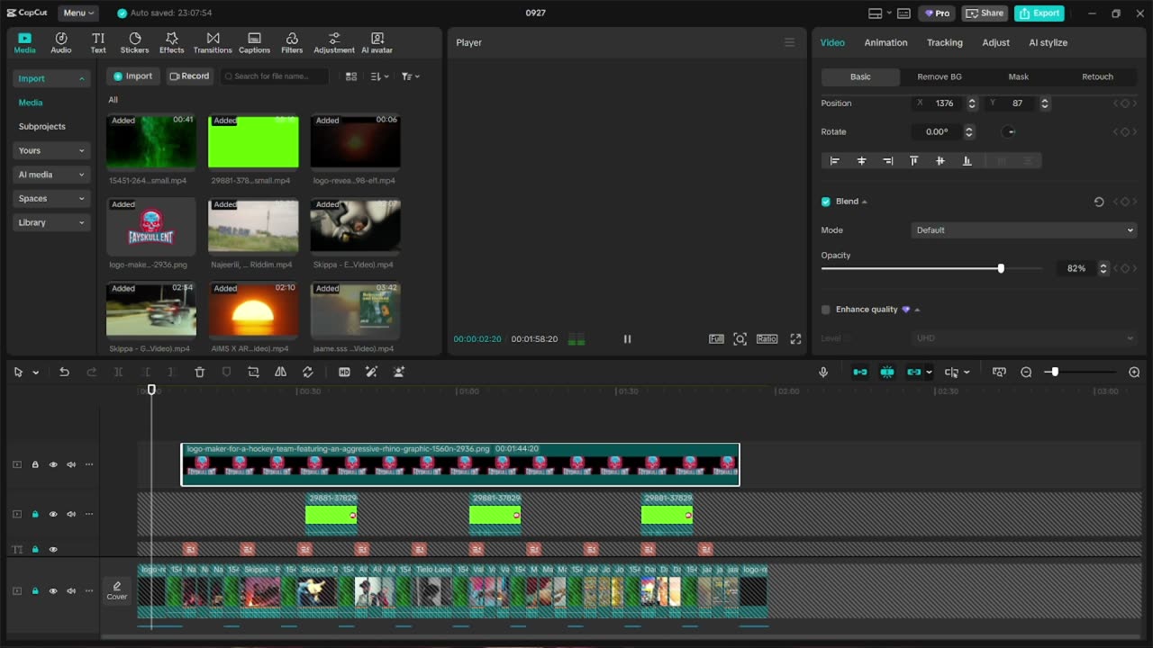Screen dimensions: 1153x648
Task: Open the Stickers panel
Action: (x=134, y=42)
